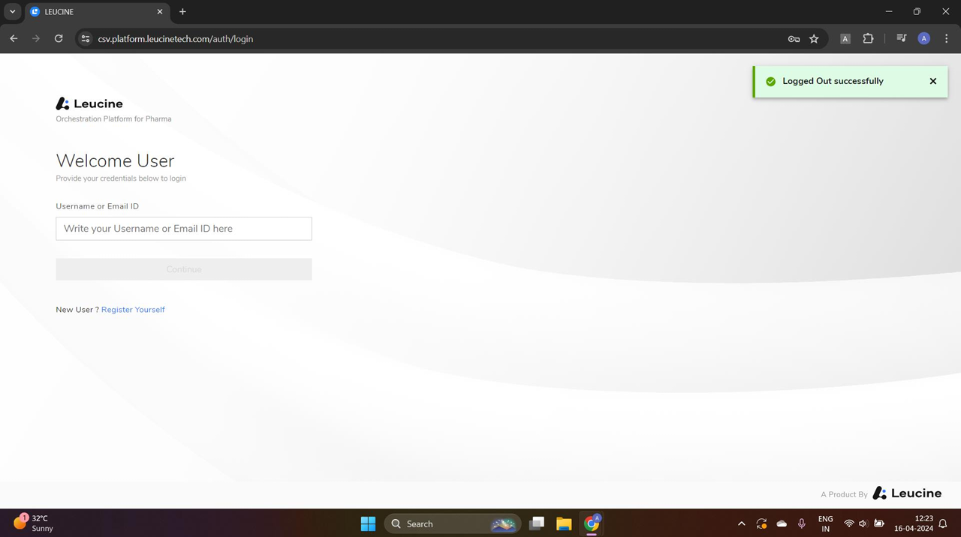Bookmark this page with the star
Viewport: 961px width, 537px height.
(x=814, y=39)
